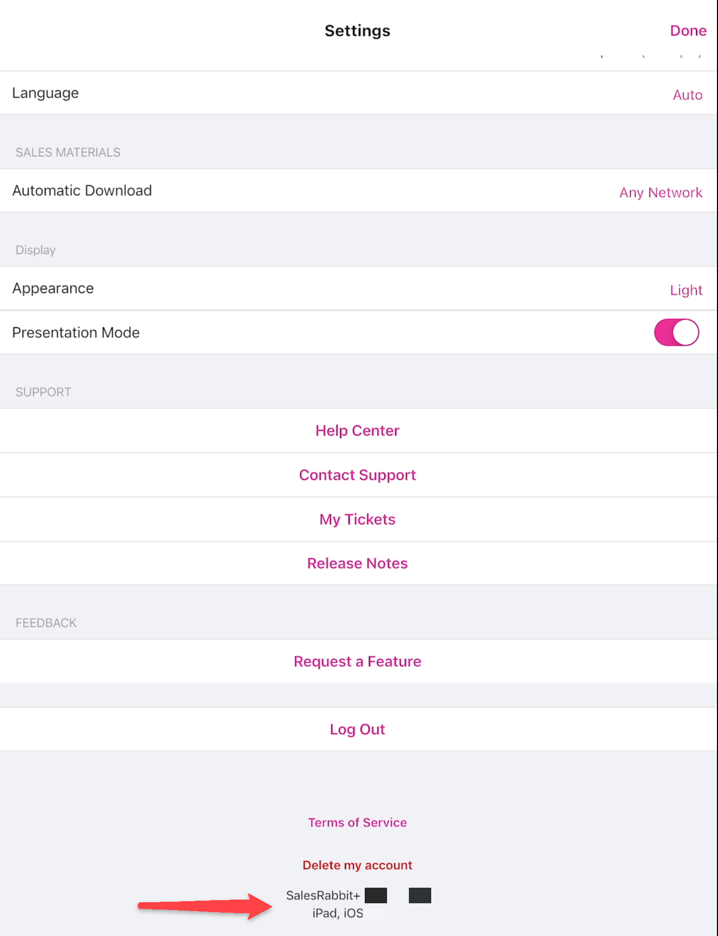Tap the Settings title header
Viewport: 718px width, 936px height.
(357, 31)
